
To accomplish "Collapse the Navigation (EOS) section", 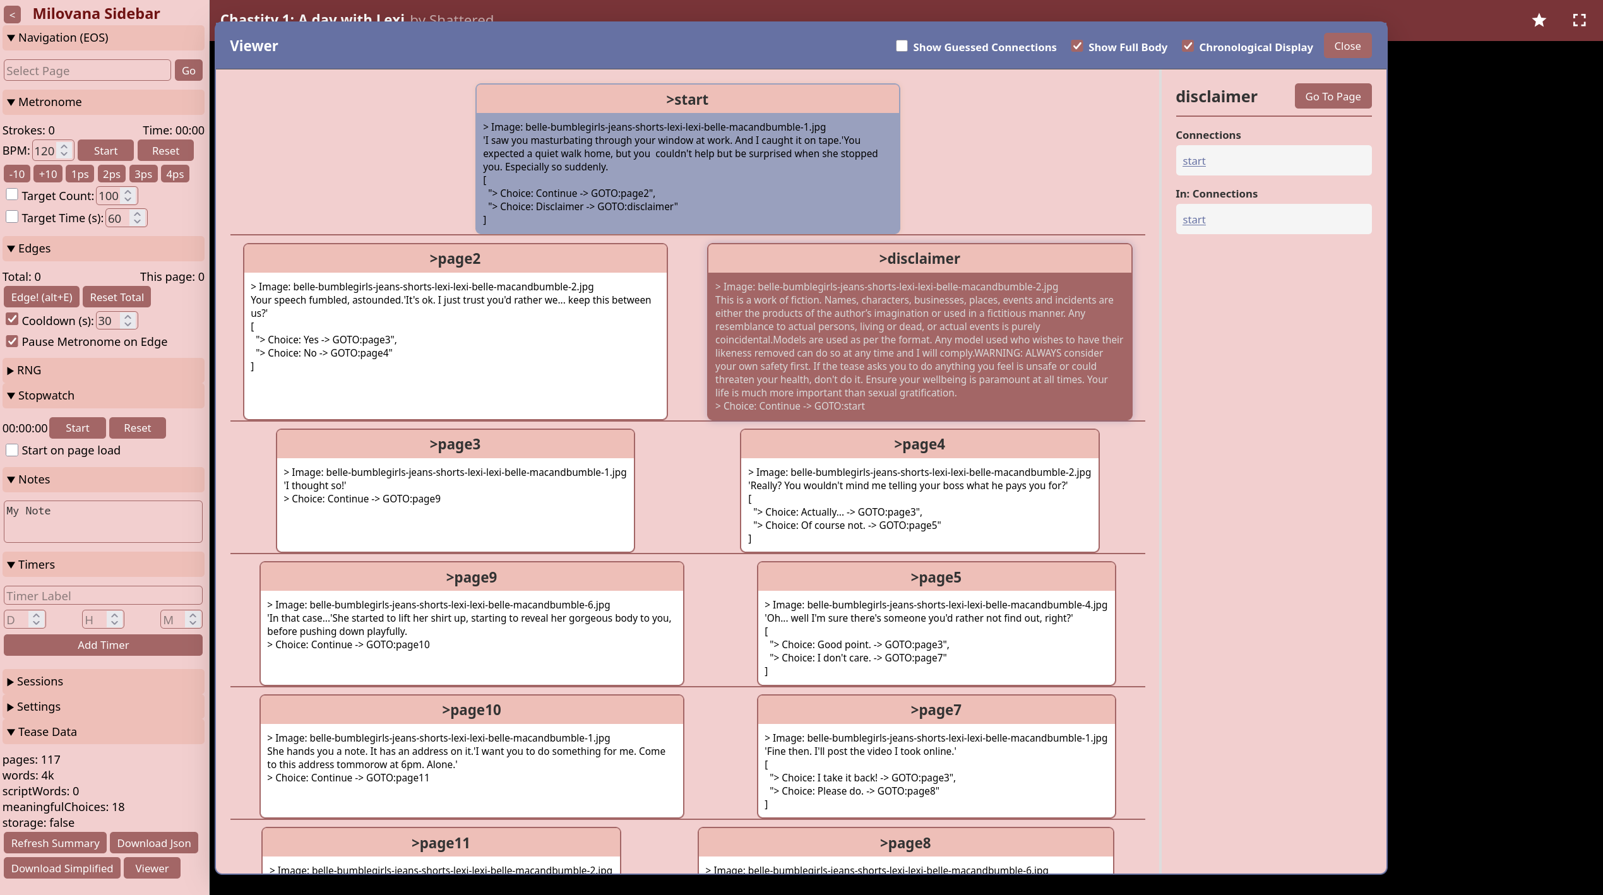I will pyautogui.click(x=104, y=38).
